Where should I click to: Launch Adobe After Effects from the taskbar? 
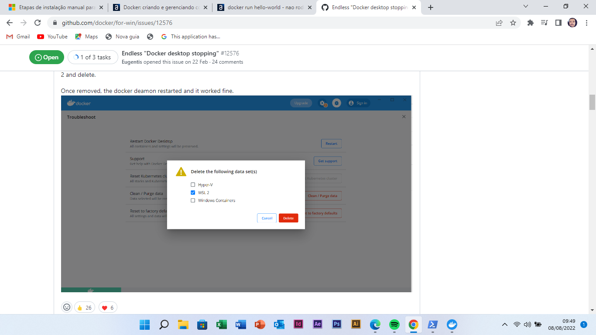coord(318,325)
